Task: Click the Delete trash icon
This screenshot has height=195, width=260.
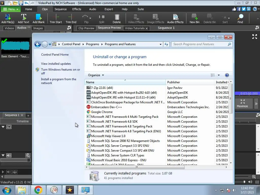Action: tap(117, 19)
